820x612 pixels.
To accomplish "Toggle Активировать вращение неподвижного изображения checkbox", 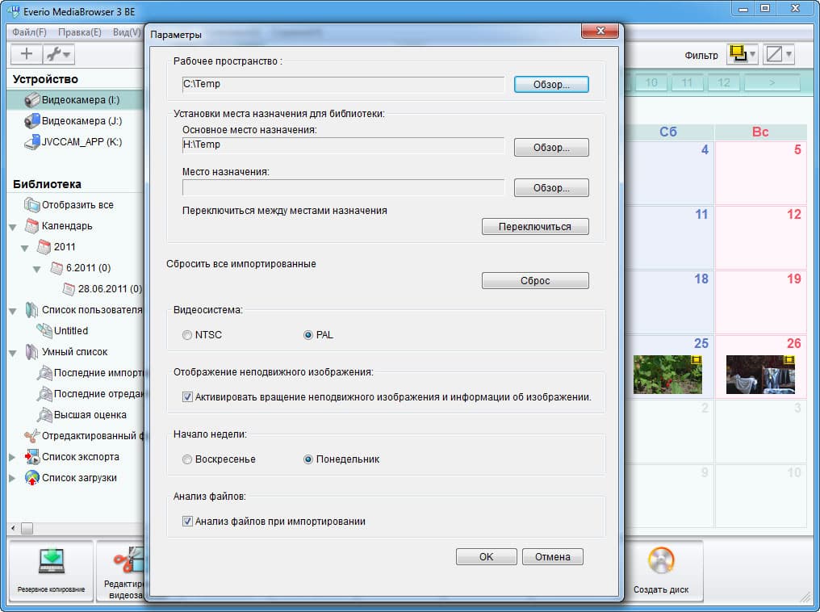I will point(187,397).
